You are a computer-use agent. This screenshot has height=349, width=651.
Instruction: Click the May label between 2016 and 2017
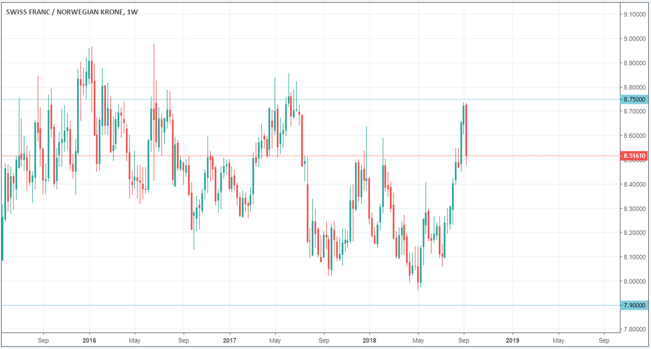coord(135,340)
